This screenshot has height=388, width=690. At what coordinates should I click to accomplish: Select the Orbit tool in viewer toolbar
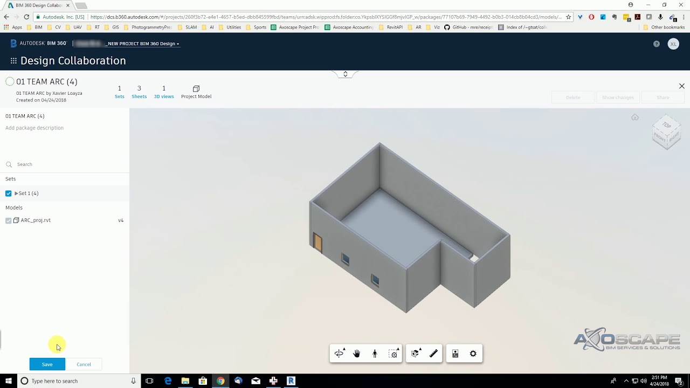(x=339, y=354)
